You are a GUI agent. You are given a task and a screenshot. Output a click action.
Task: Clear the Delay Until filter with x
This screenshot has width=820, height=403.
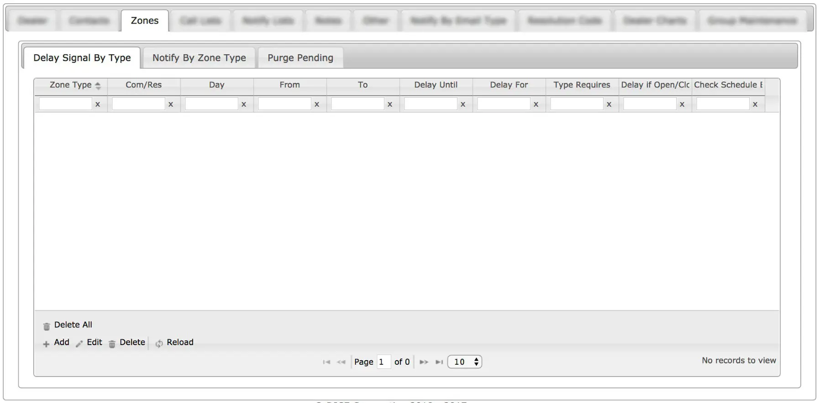[463, 104]
